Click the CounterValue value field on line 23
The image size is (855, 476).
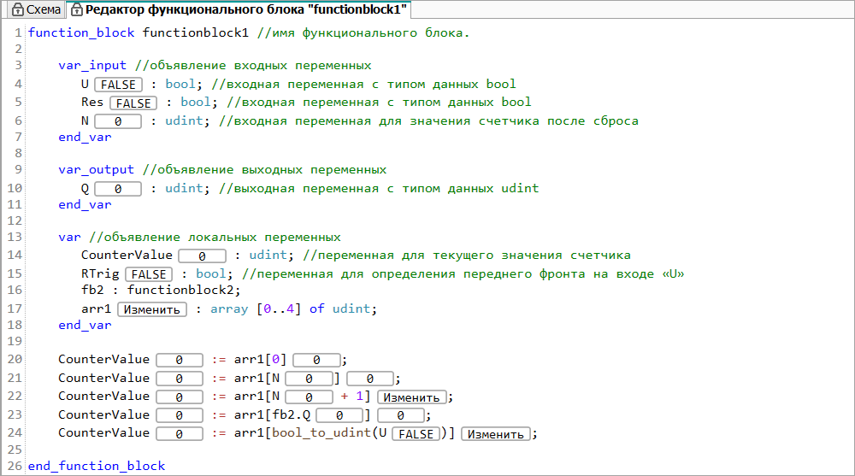pyautogui.click(x=179, y=416)
